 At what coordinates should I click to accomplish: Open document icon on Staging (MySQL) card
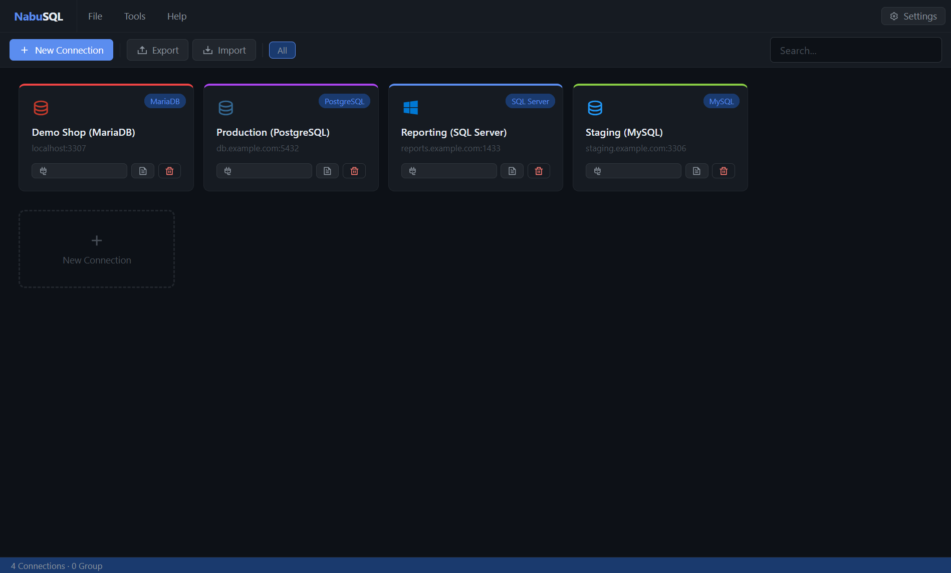coord(696,171)
